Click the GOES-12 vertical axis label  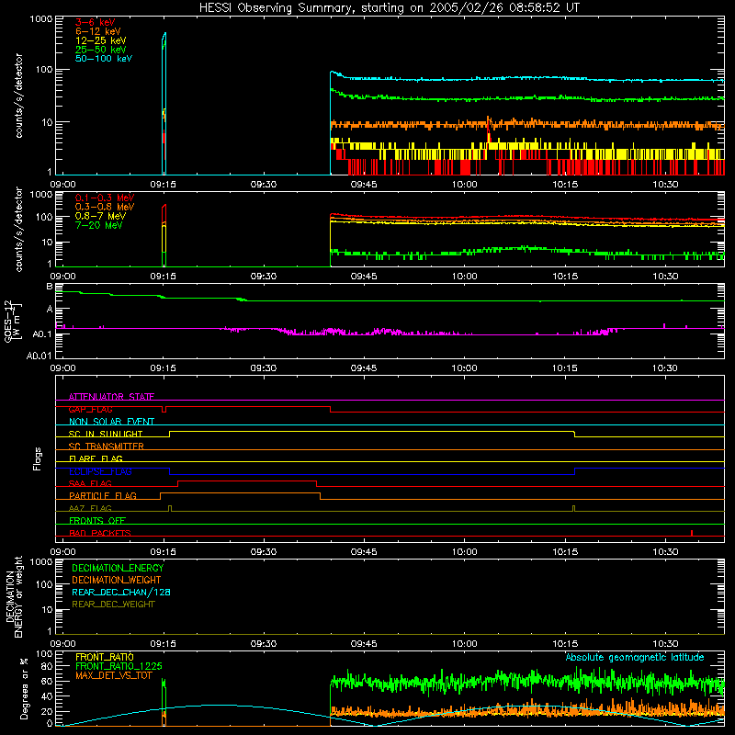click(13, 321)
